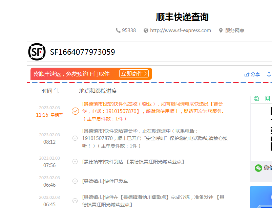Click the phone icon beside 95338
The height and width of the screenshot is (208, 272).
[118, 30]
